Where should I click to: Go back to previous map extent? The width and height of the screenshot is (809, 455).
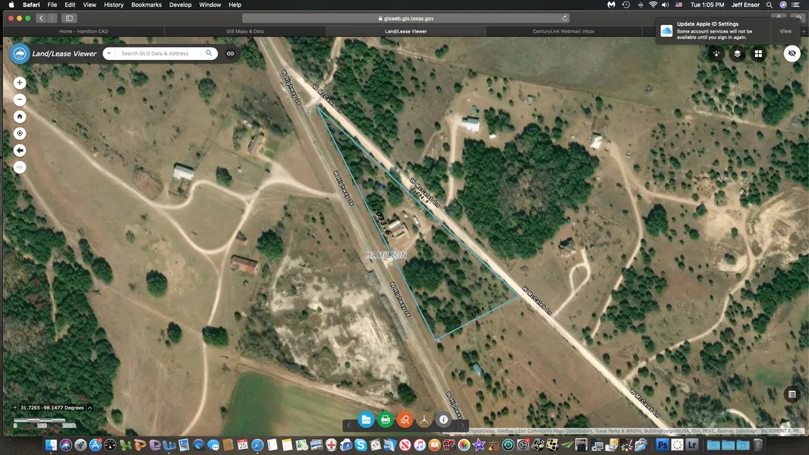[x=20, y=150]
